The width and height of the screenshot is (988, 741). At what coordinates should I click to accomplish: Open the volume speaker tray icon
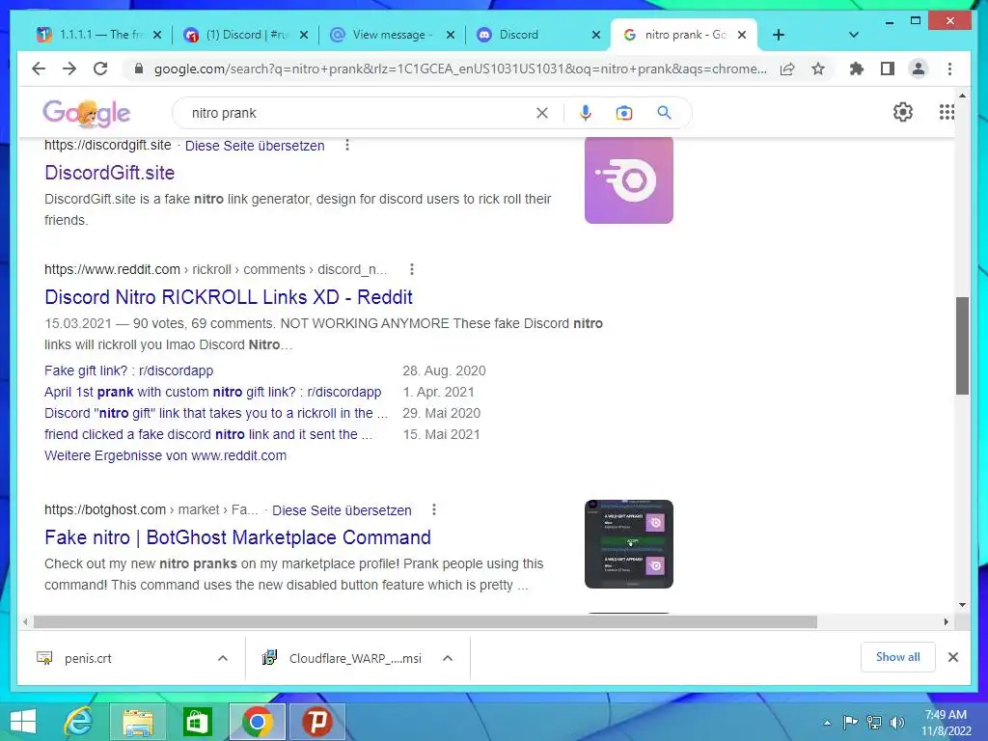[897, 723]
